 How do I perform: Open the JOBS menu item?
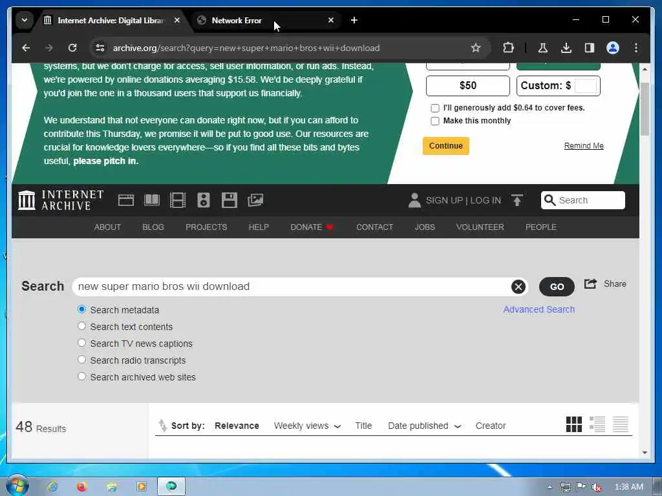425,227
